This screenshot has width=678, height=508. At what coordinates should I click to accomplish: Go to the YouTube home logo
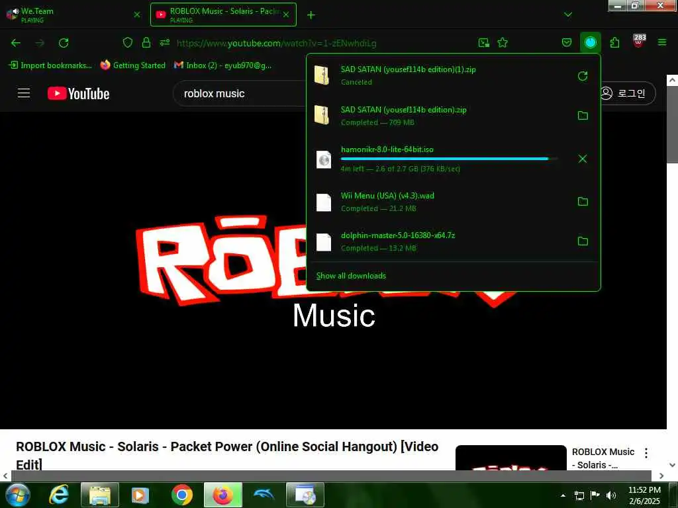click(x=78, y=93)
